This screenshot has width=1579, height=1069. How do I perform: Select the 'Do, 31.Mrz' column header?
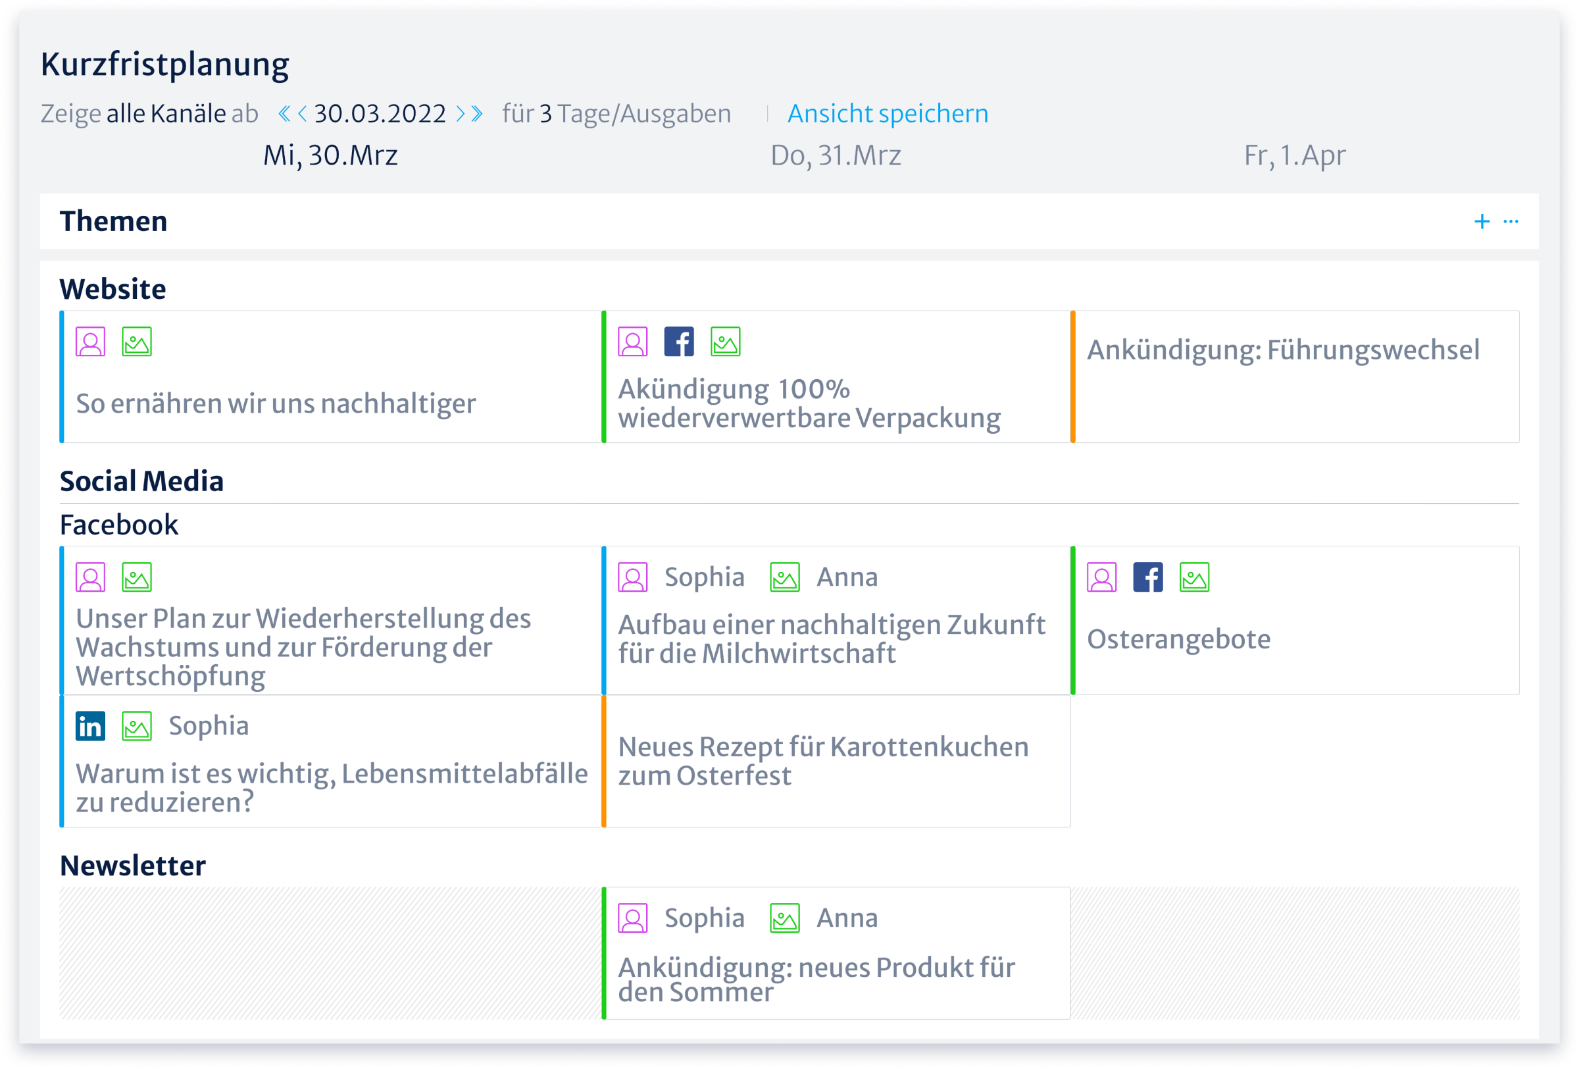click(x=835, y=155)
